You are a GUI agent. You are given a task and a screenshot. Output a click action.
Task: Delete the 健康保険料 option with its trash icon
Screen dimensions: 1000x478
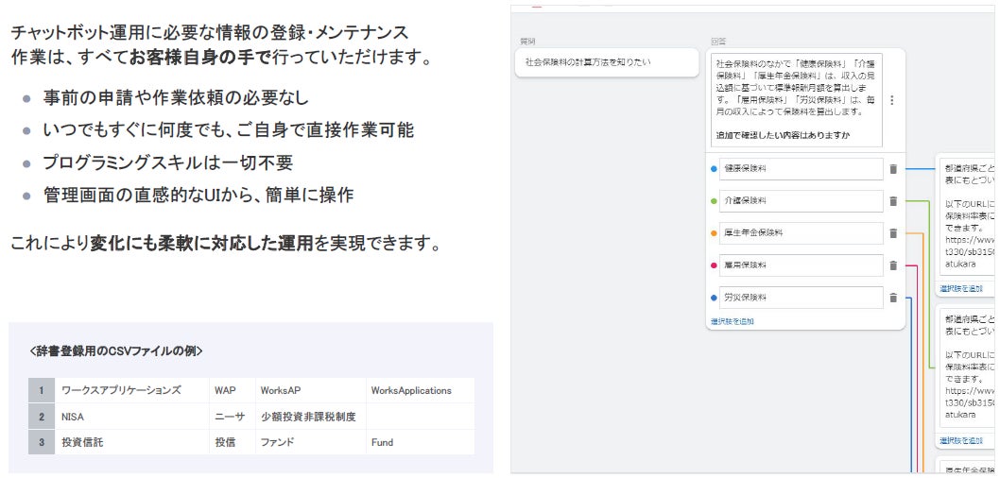tap(893, 169)
